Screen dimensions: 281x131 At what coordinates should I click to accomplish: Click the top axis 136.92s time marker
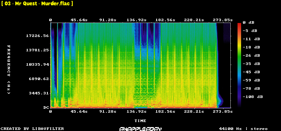click(137, 20)
